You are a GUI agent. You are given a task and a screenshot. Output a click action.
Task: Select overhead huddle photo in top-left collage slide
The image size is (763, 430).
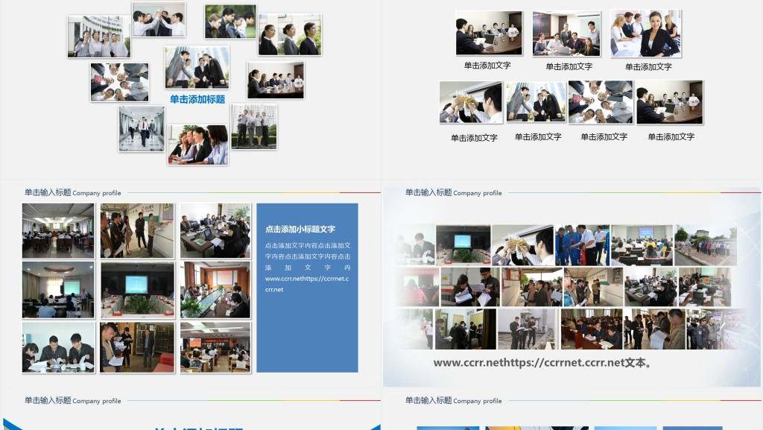tap(120, 82)
